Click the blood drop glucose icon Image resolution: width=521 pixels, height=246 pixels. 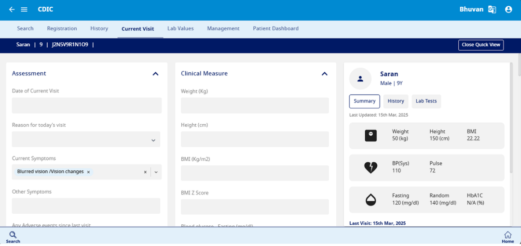coord(370,200)
